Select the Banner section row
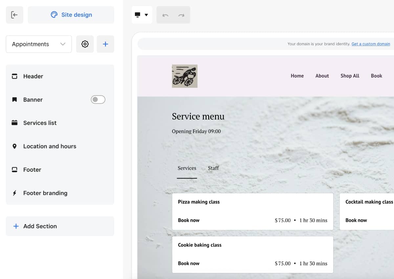394x279 pixels. point(60,99)
